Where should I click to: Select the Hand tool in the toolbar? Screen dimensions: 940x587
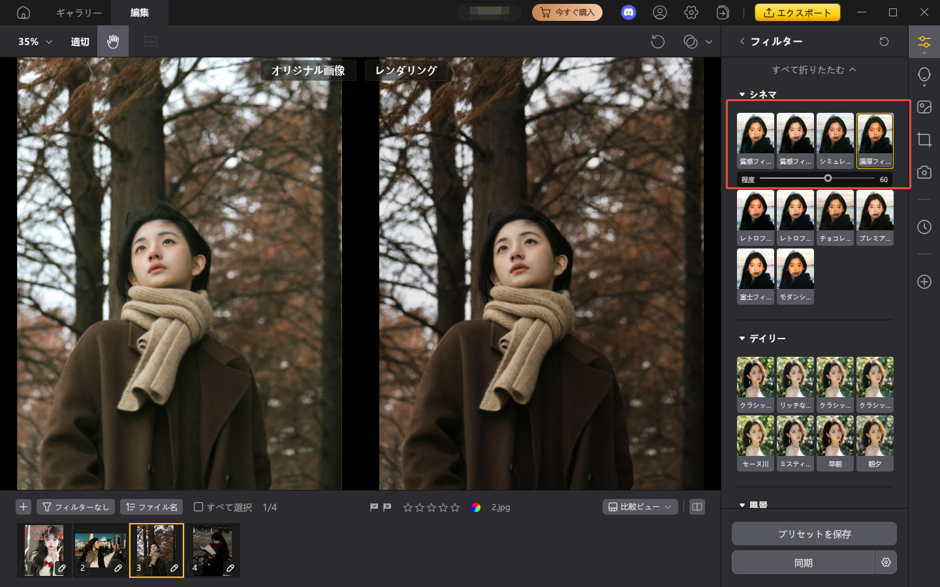pyautogui.click(x=112, y=41)
